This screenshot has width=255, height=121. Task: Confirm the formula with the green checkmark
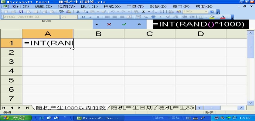(x=124, y=24)
